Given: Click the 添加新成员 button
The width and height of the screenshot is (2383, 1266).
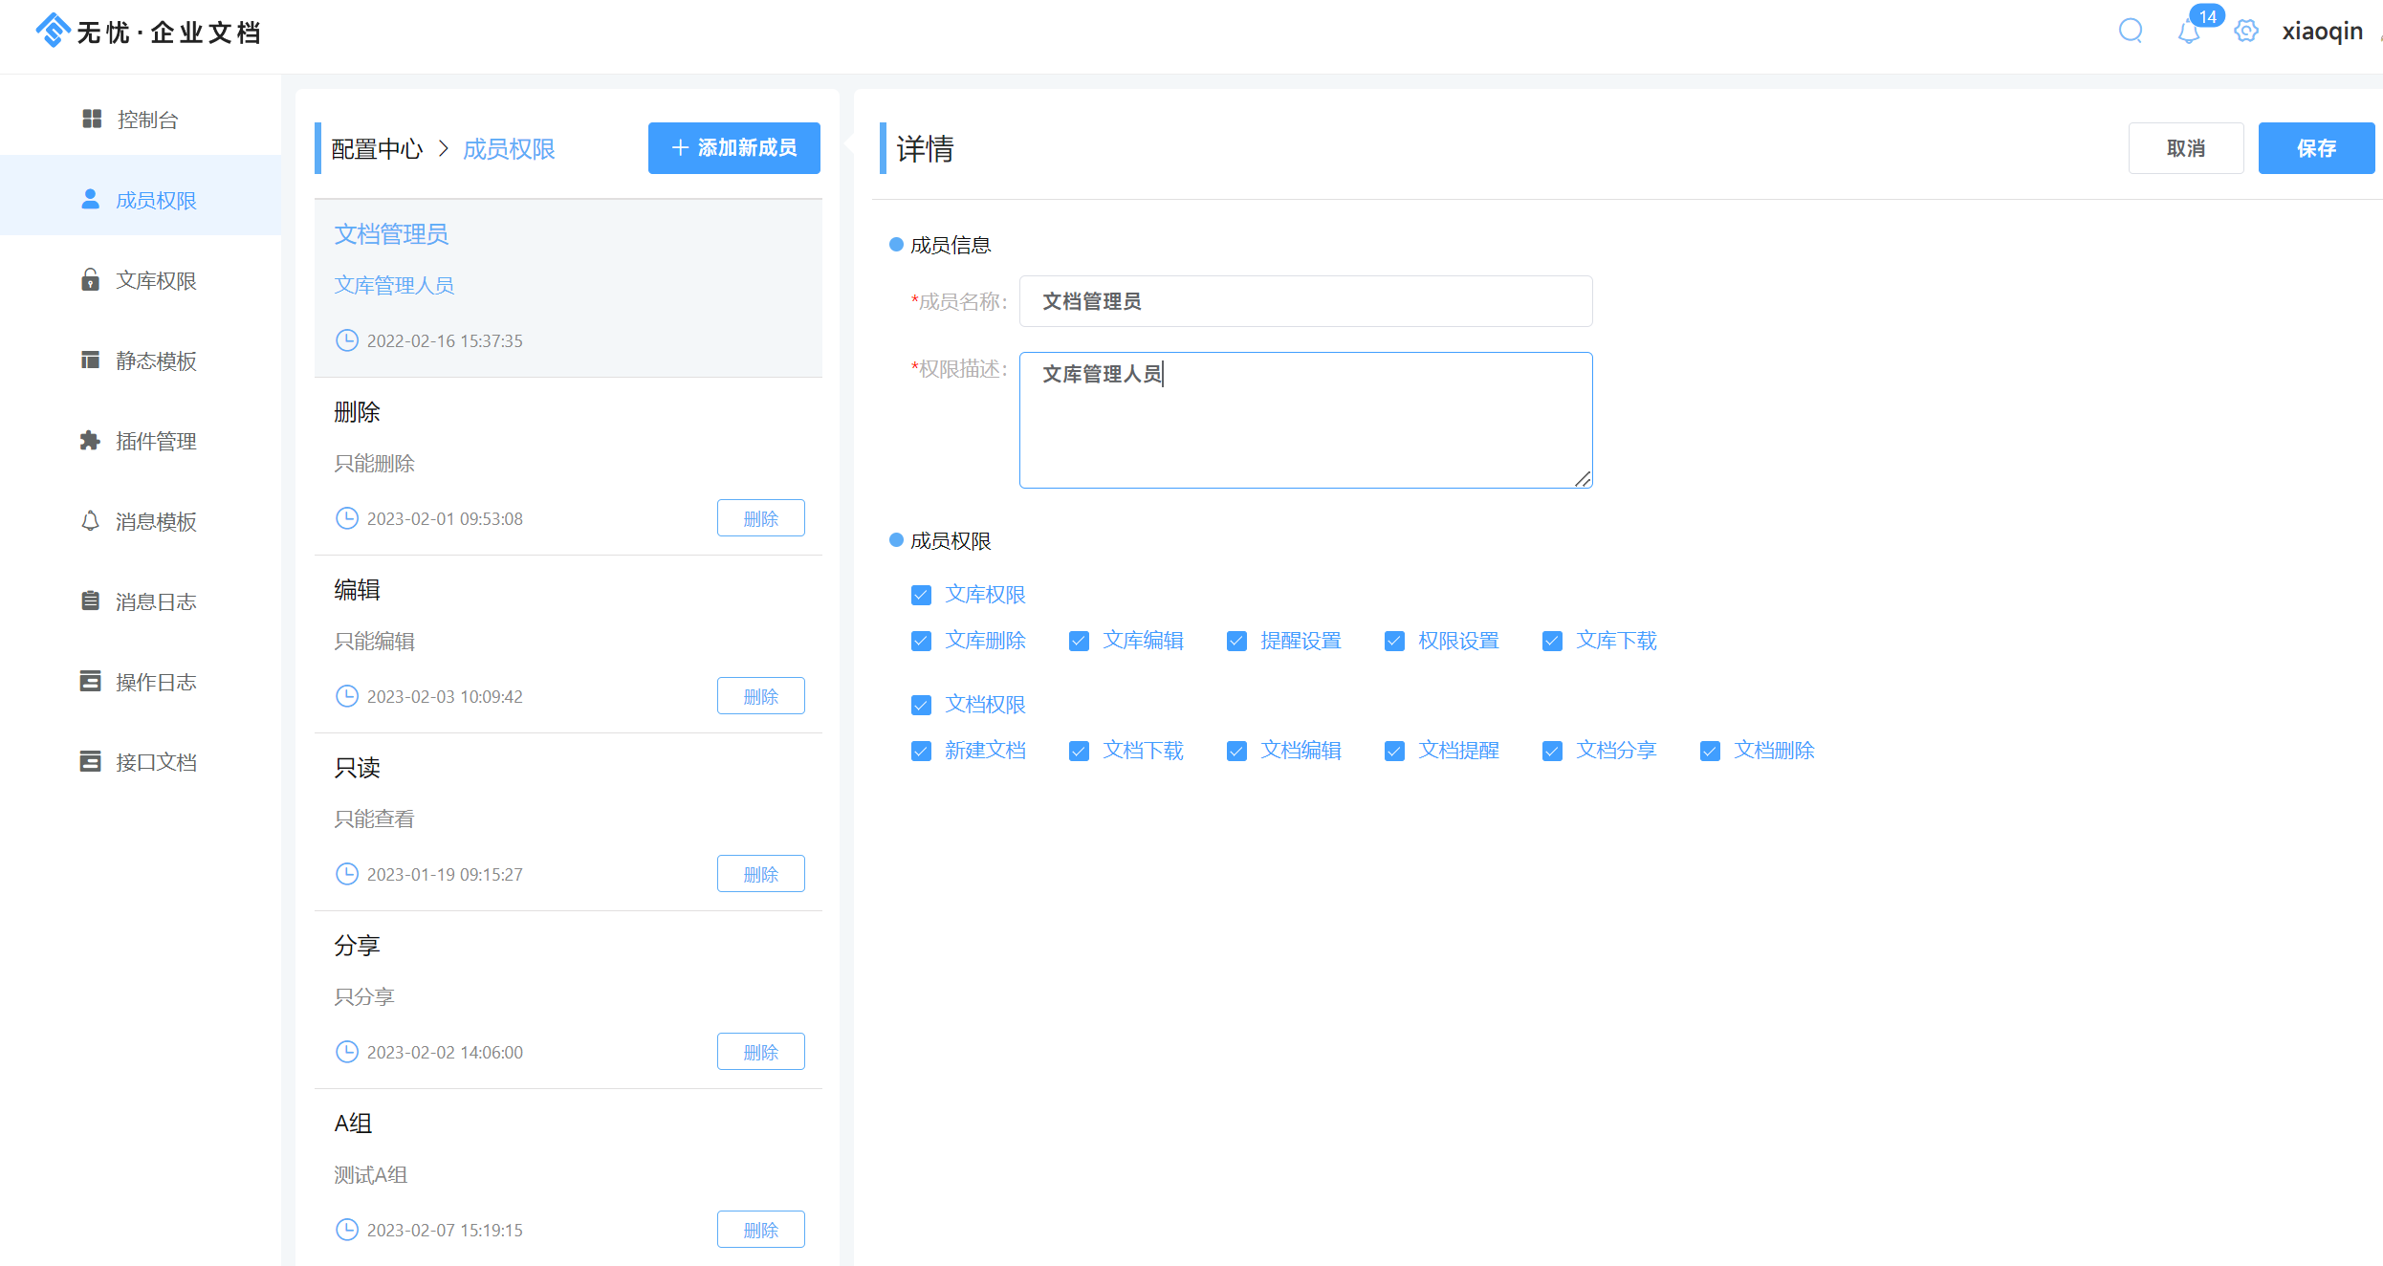Looking at the screenshot, I should [733, 147].
